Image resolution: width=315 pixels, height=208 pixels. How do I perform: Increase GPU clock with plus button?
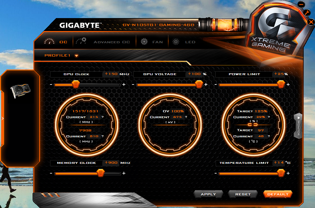pos(124,85)
